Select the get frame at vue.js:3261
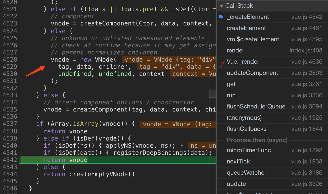Image resolution: width=328 pixels, height=194 pixels. [272, 84]
